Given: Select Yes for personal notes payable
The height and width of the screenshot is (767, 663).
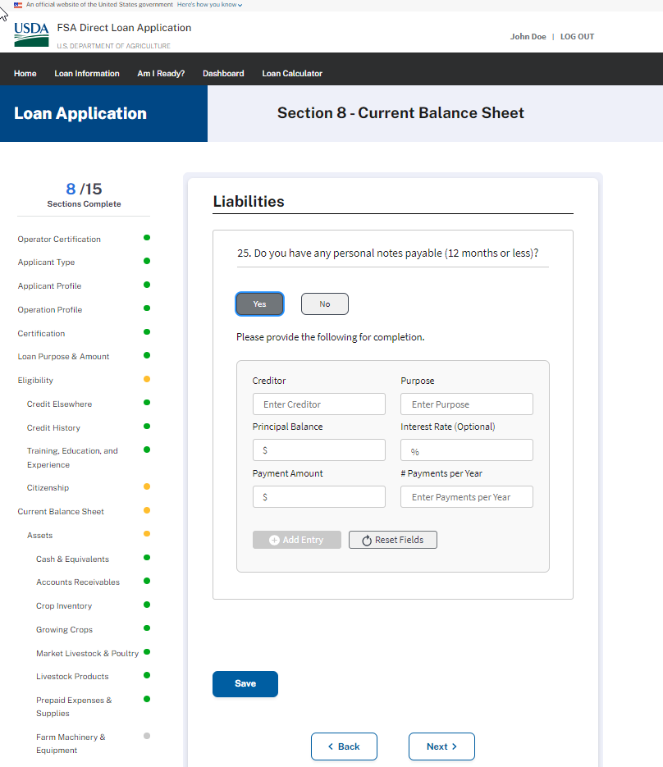Looking at the screenshot, I should tap(259, 304).
